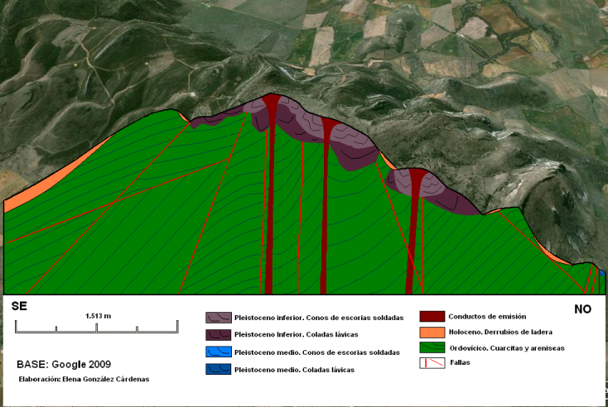Image resolution: width=608 pixels, height=407 pixels.
Task: Click the 'BASE: Google 2009' text
Action: click(x=64, y=365)
